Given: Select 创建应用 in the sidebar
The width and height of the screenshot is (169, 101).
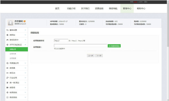Looking at the screenshot, I should tap(17, 49).
